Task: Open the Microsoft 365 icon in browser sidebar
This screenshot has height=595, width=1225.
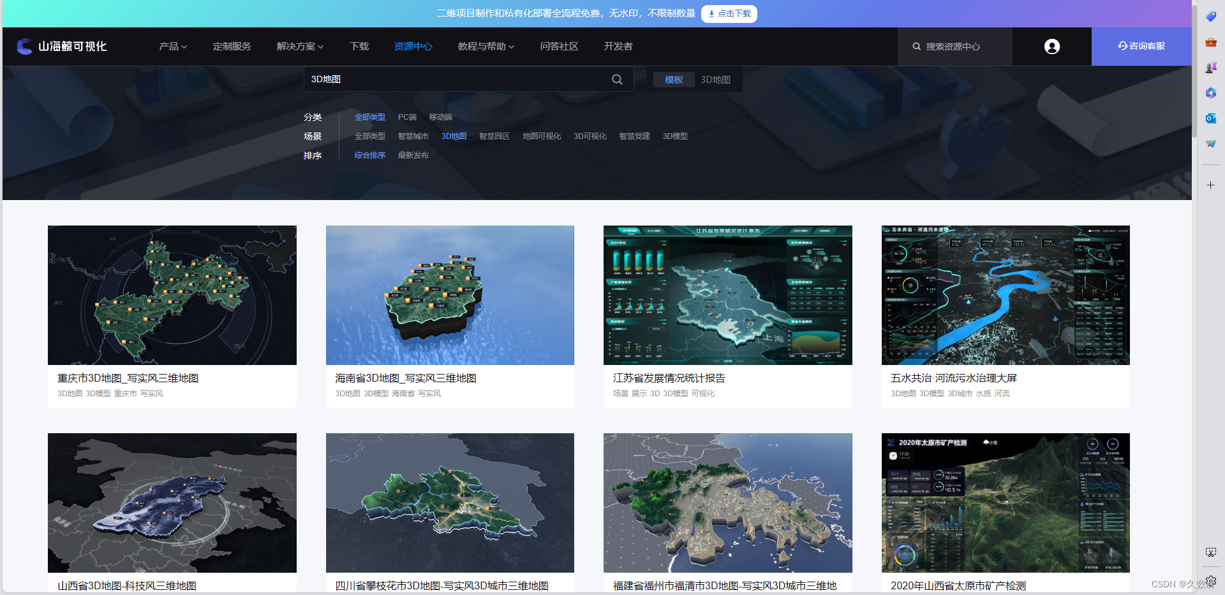Action: pos(1210,93)
